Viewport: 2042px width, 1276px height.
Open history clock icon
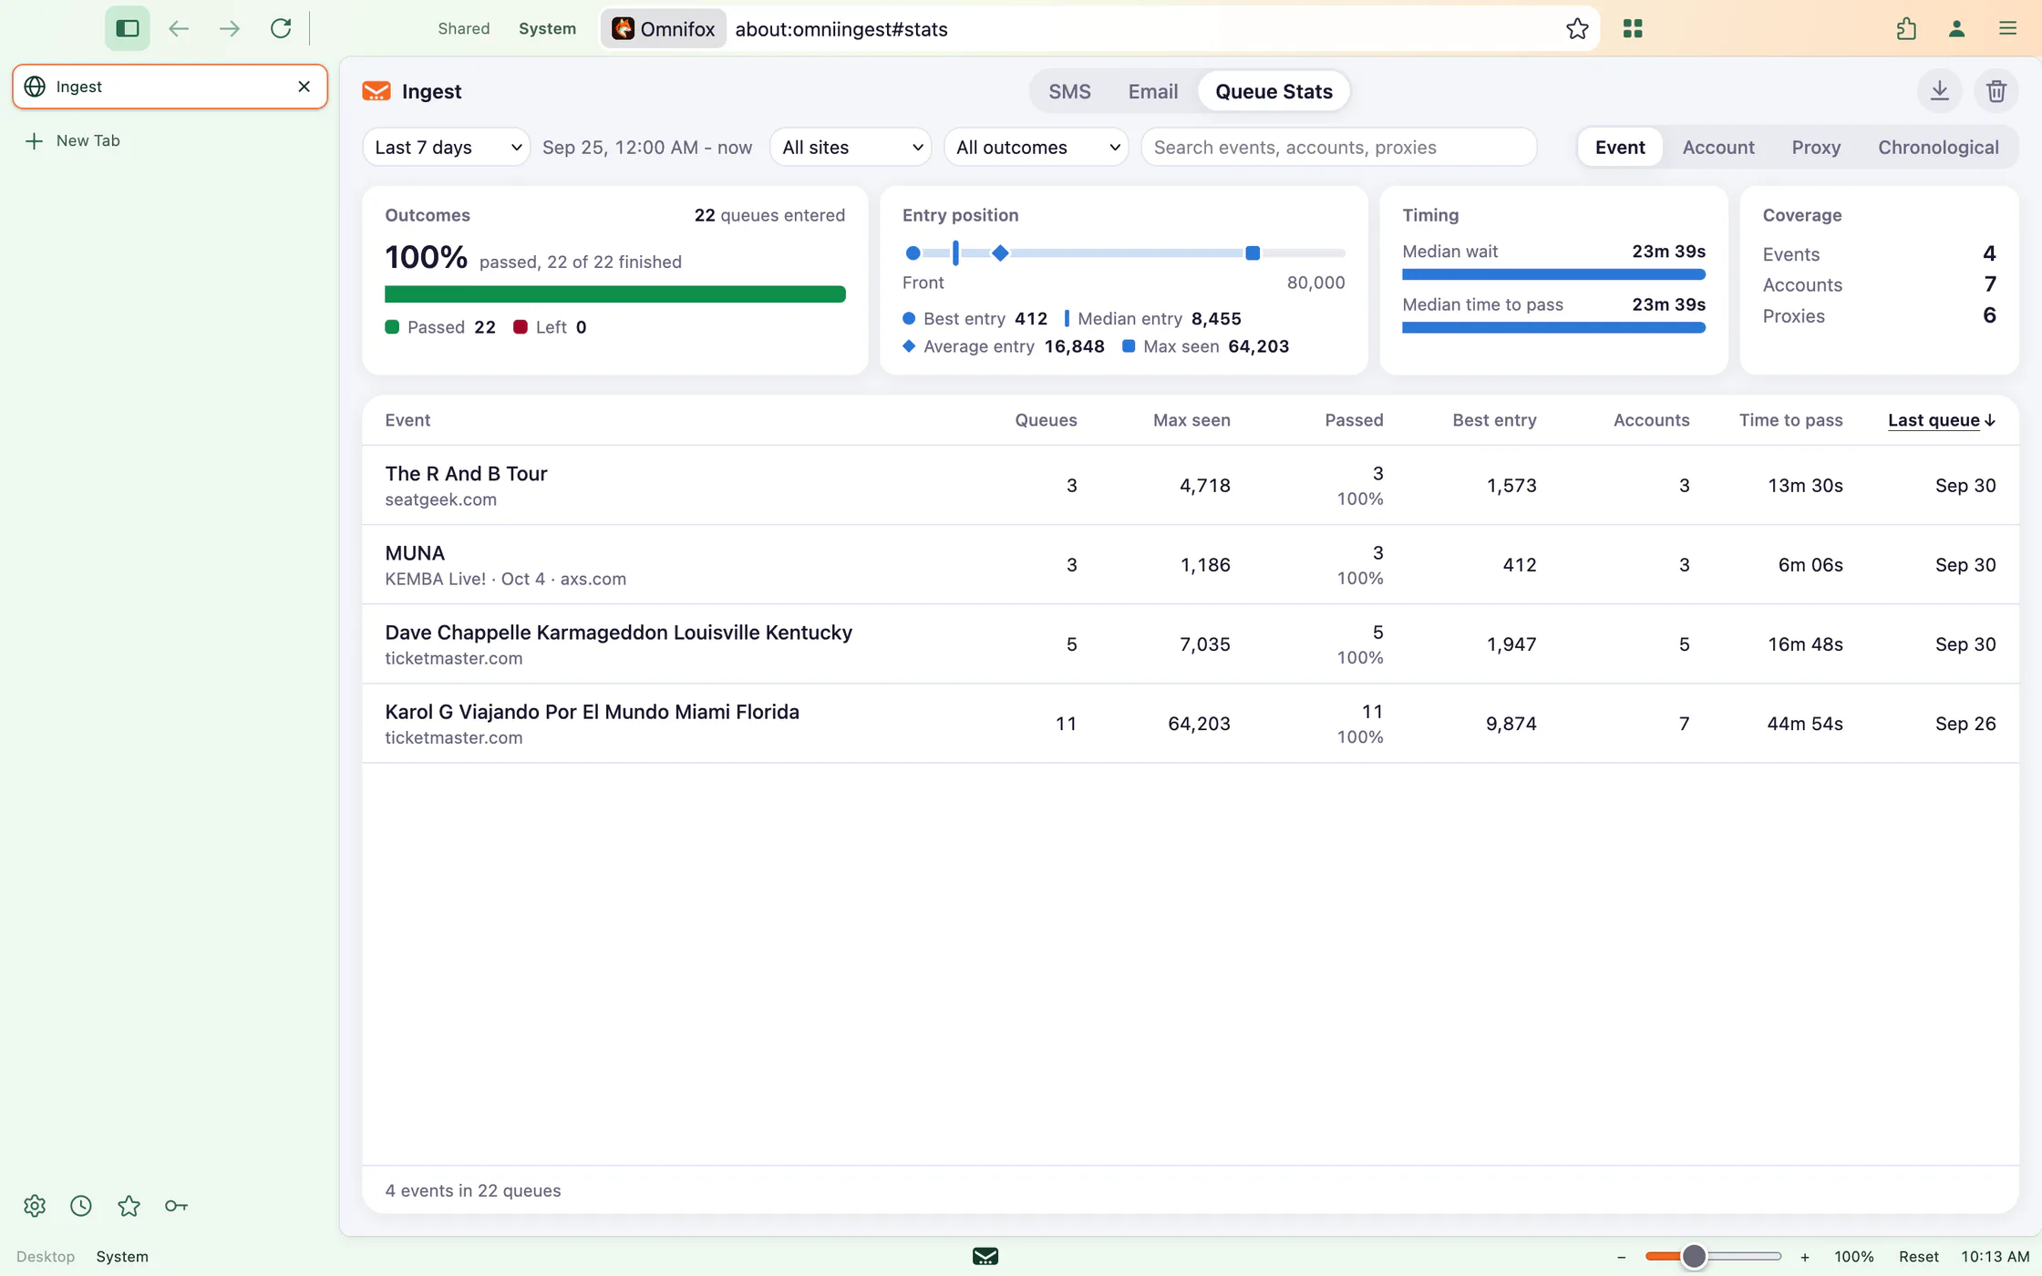click(81, 1206)
